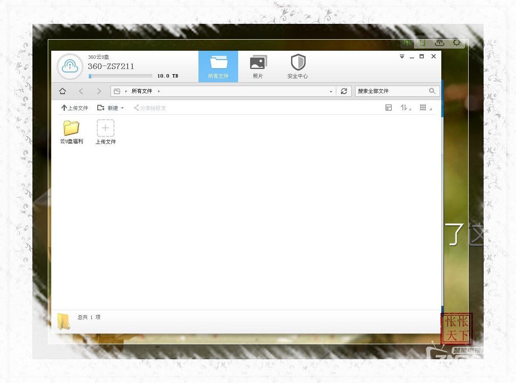Open the sort order menu

(x=405, y=108)
